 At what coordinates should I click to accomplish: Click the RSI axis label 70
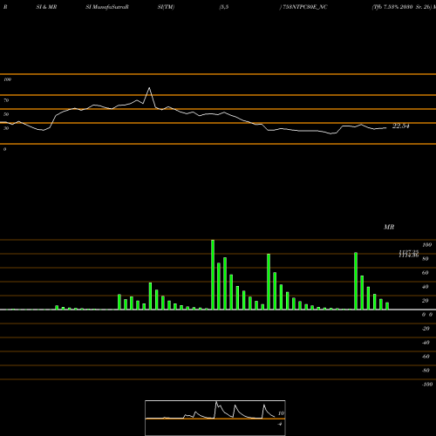click(x=6, y=100)
